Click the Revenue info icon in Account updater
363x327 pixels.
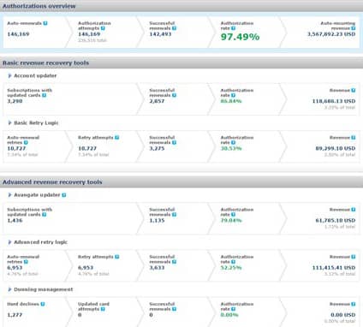click(x=354, y=90)
